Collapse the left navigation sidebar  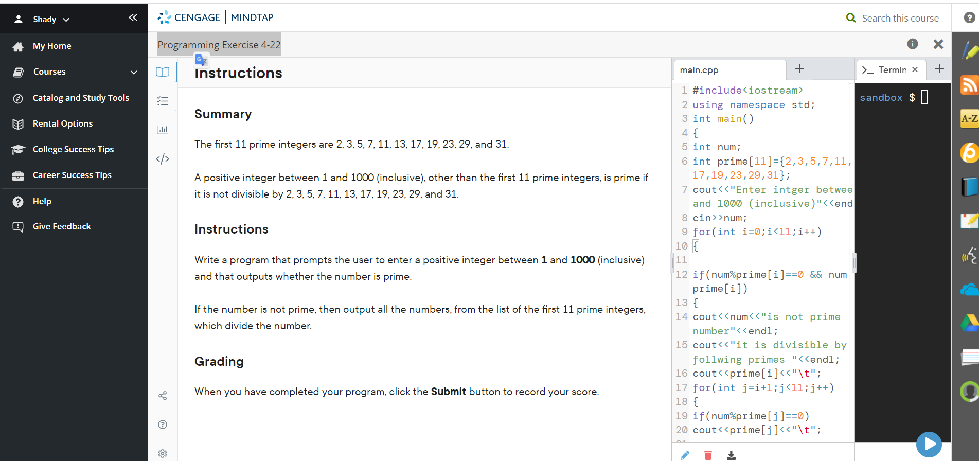coord(133,18)
